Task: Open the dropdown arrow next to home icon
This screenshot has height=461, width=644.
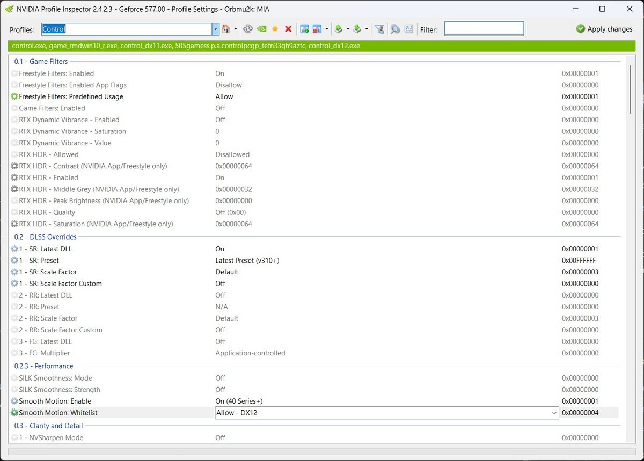Action: tap(235, 29)
